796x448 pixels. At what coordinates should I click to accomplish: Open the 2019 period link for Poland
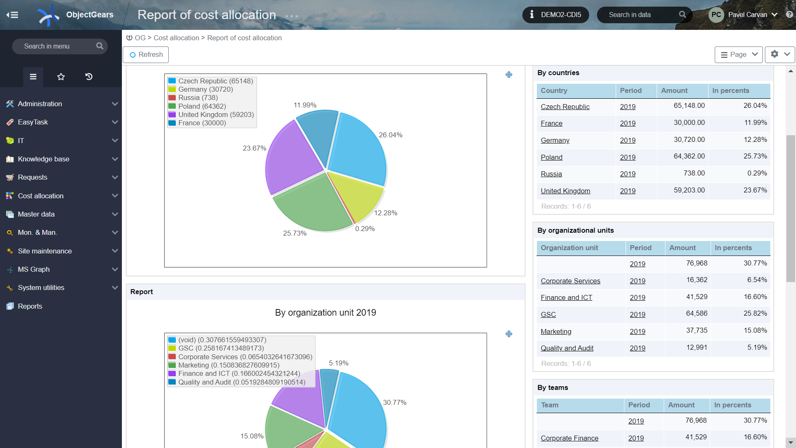coord(627,157)
